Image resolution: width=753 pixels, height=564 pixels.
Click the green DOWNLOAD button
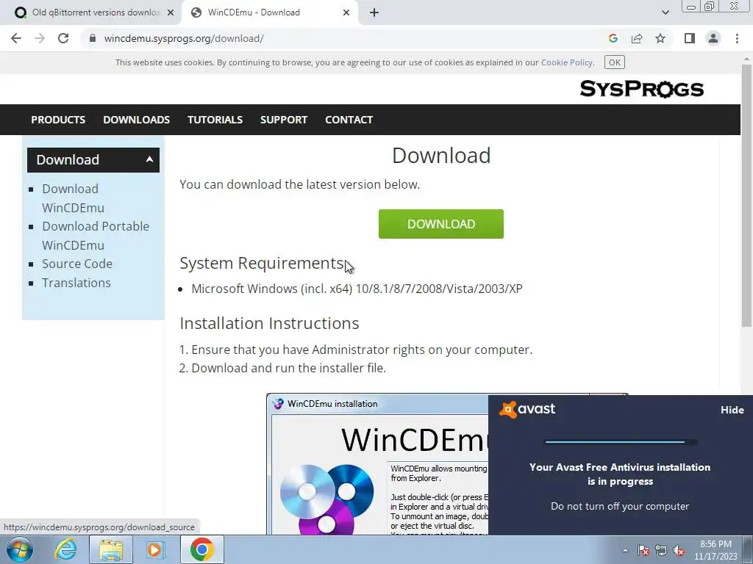tap(441, 224)
